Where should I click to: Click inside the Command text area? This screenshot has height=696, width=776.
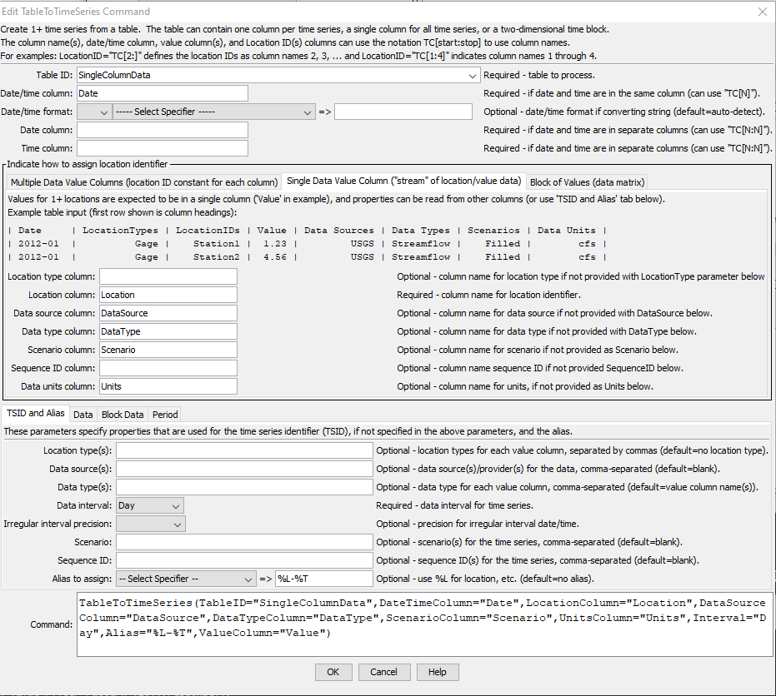coord(424,624)
